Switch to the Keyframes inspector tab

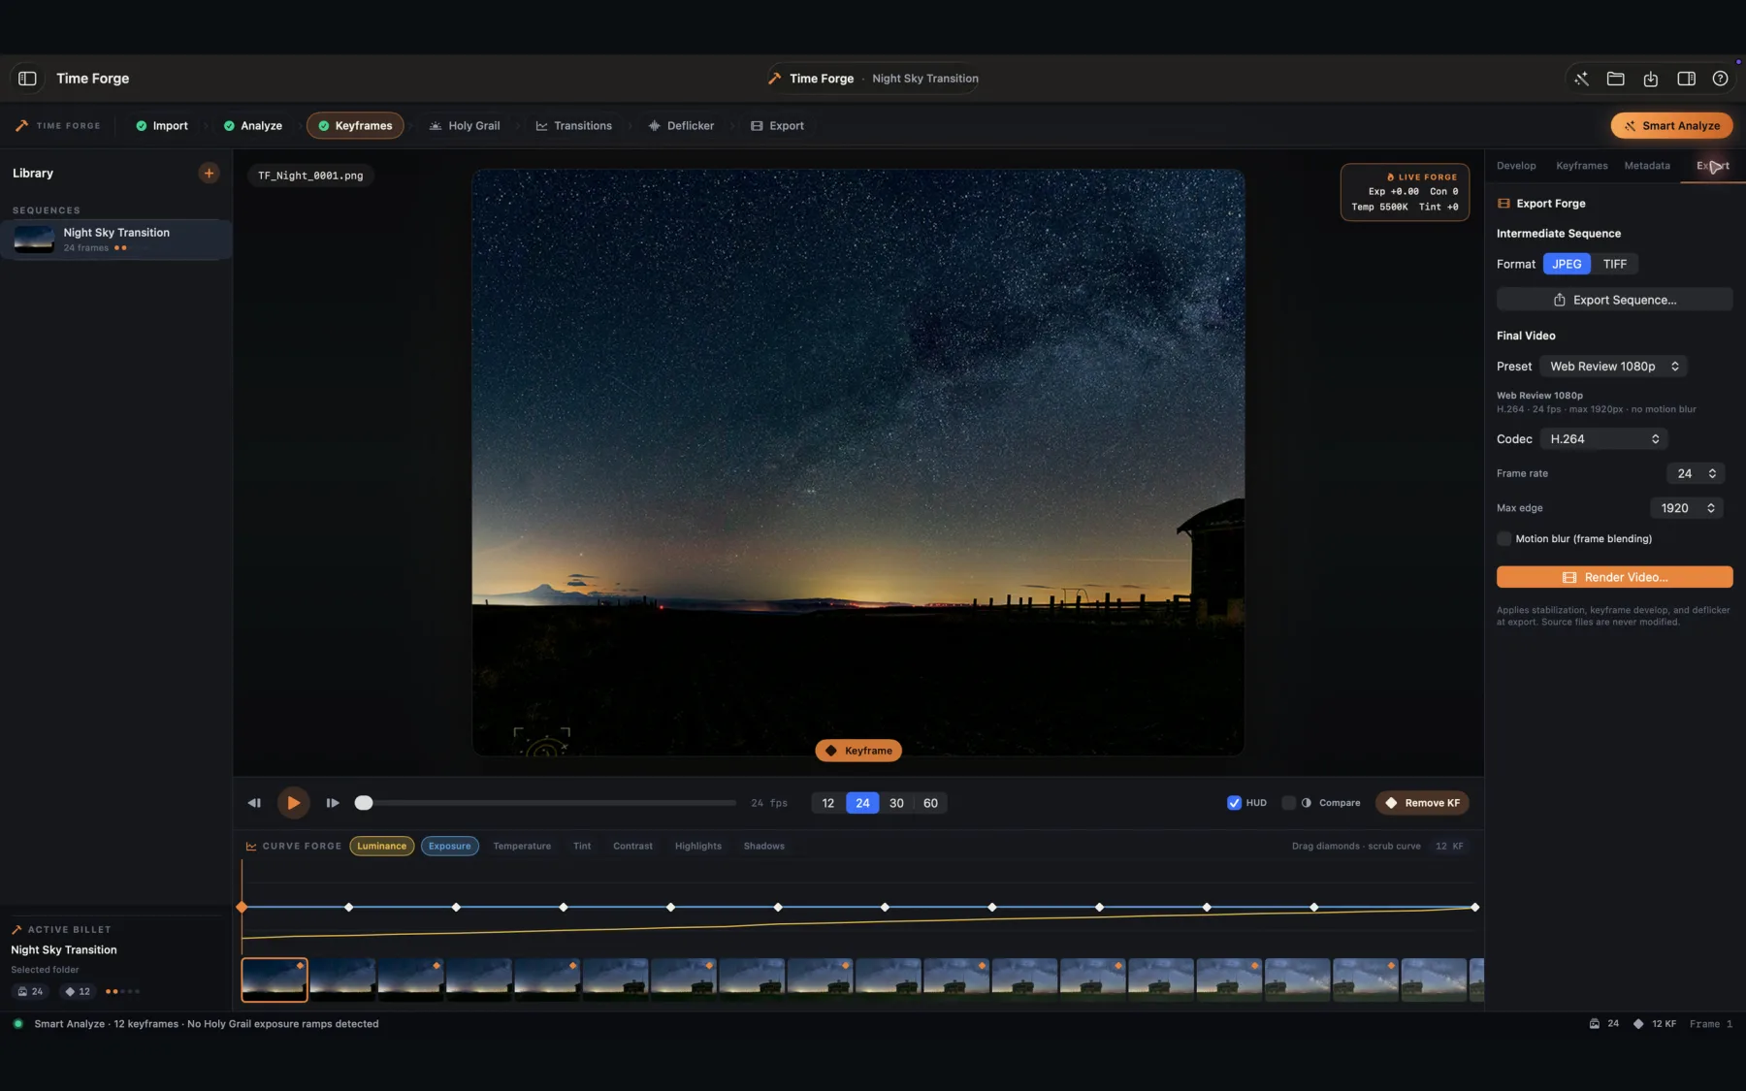pyautogui.click(x=1582, y=166)
